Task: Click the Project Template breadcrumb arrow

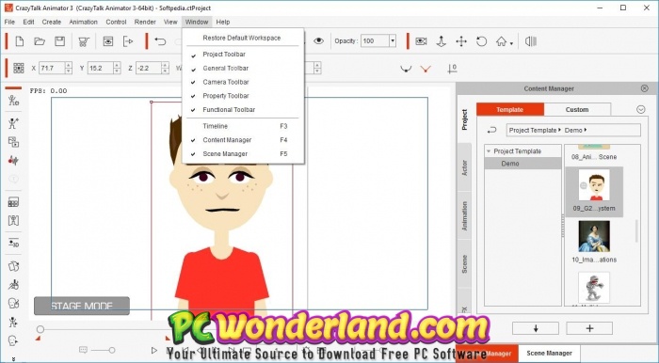Action: [x=559, y=130]
